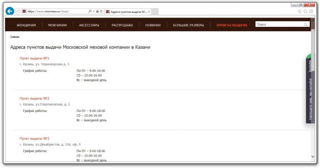Screen dimensions: 320x168
Task: Open the jivosite online chat widget
Action: pyautogui.click(x=310, y=89)
